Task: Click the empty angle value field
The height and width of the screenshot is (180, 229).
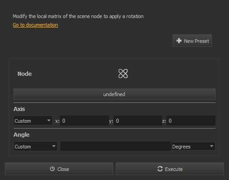Action: (116, 146)
